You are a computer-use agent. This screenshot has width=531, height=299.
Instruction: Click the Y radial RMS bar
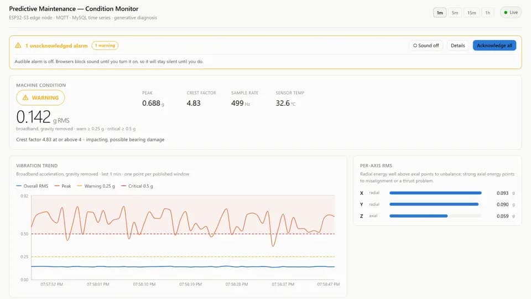435,204
